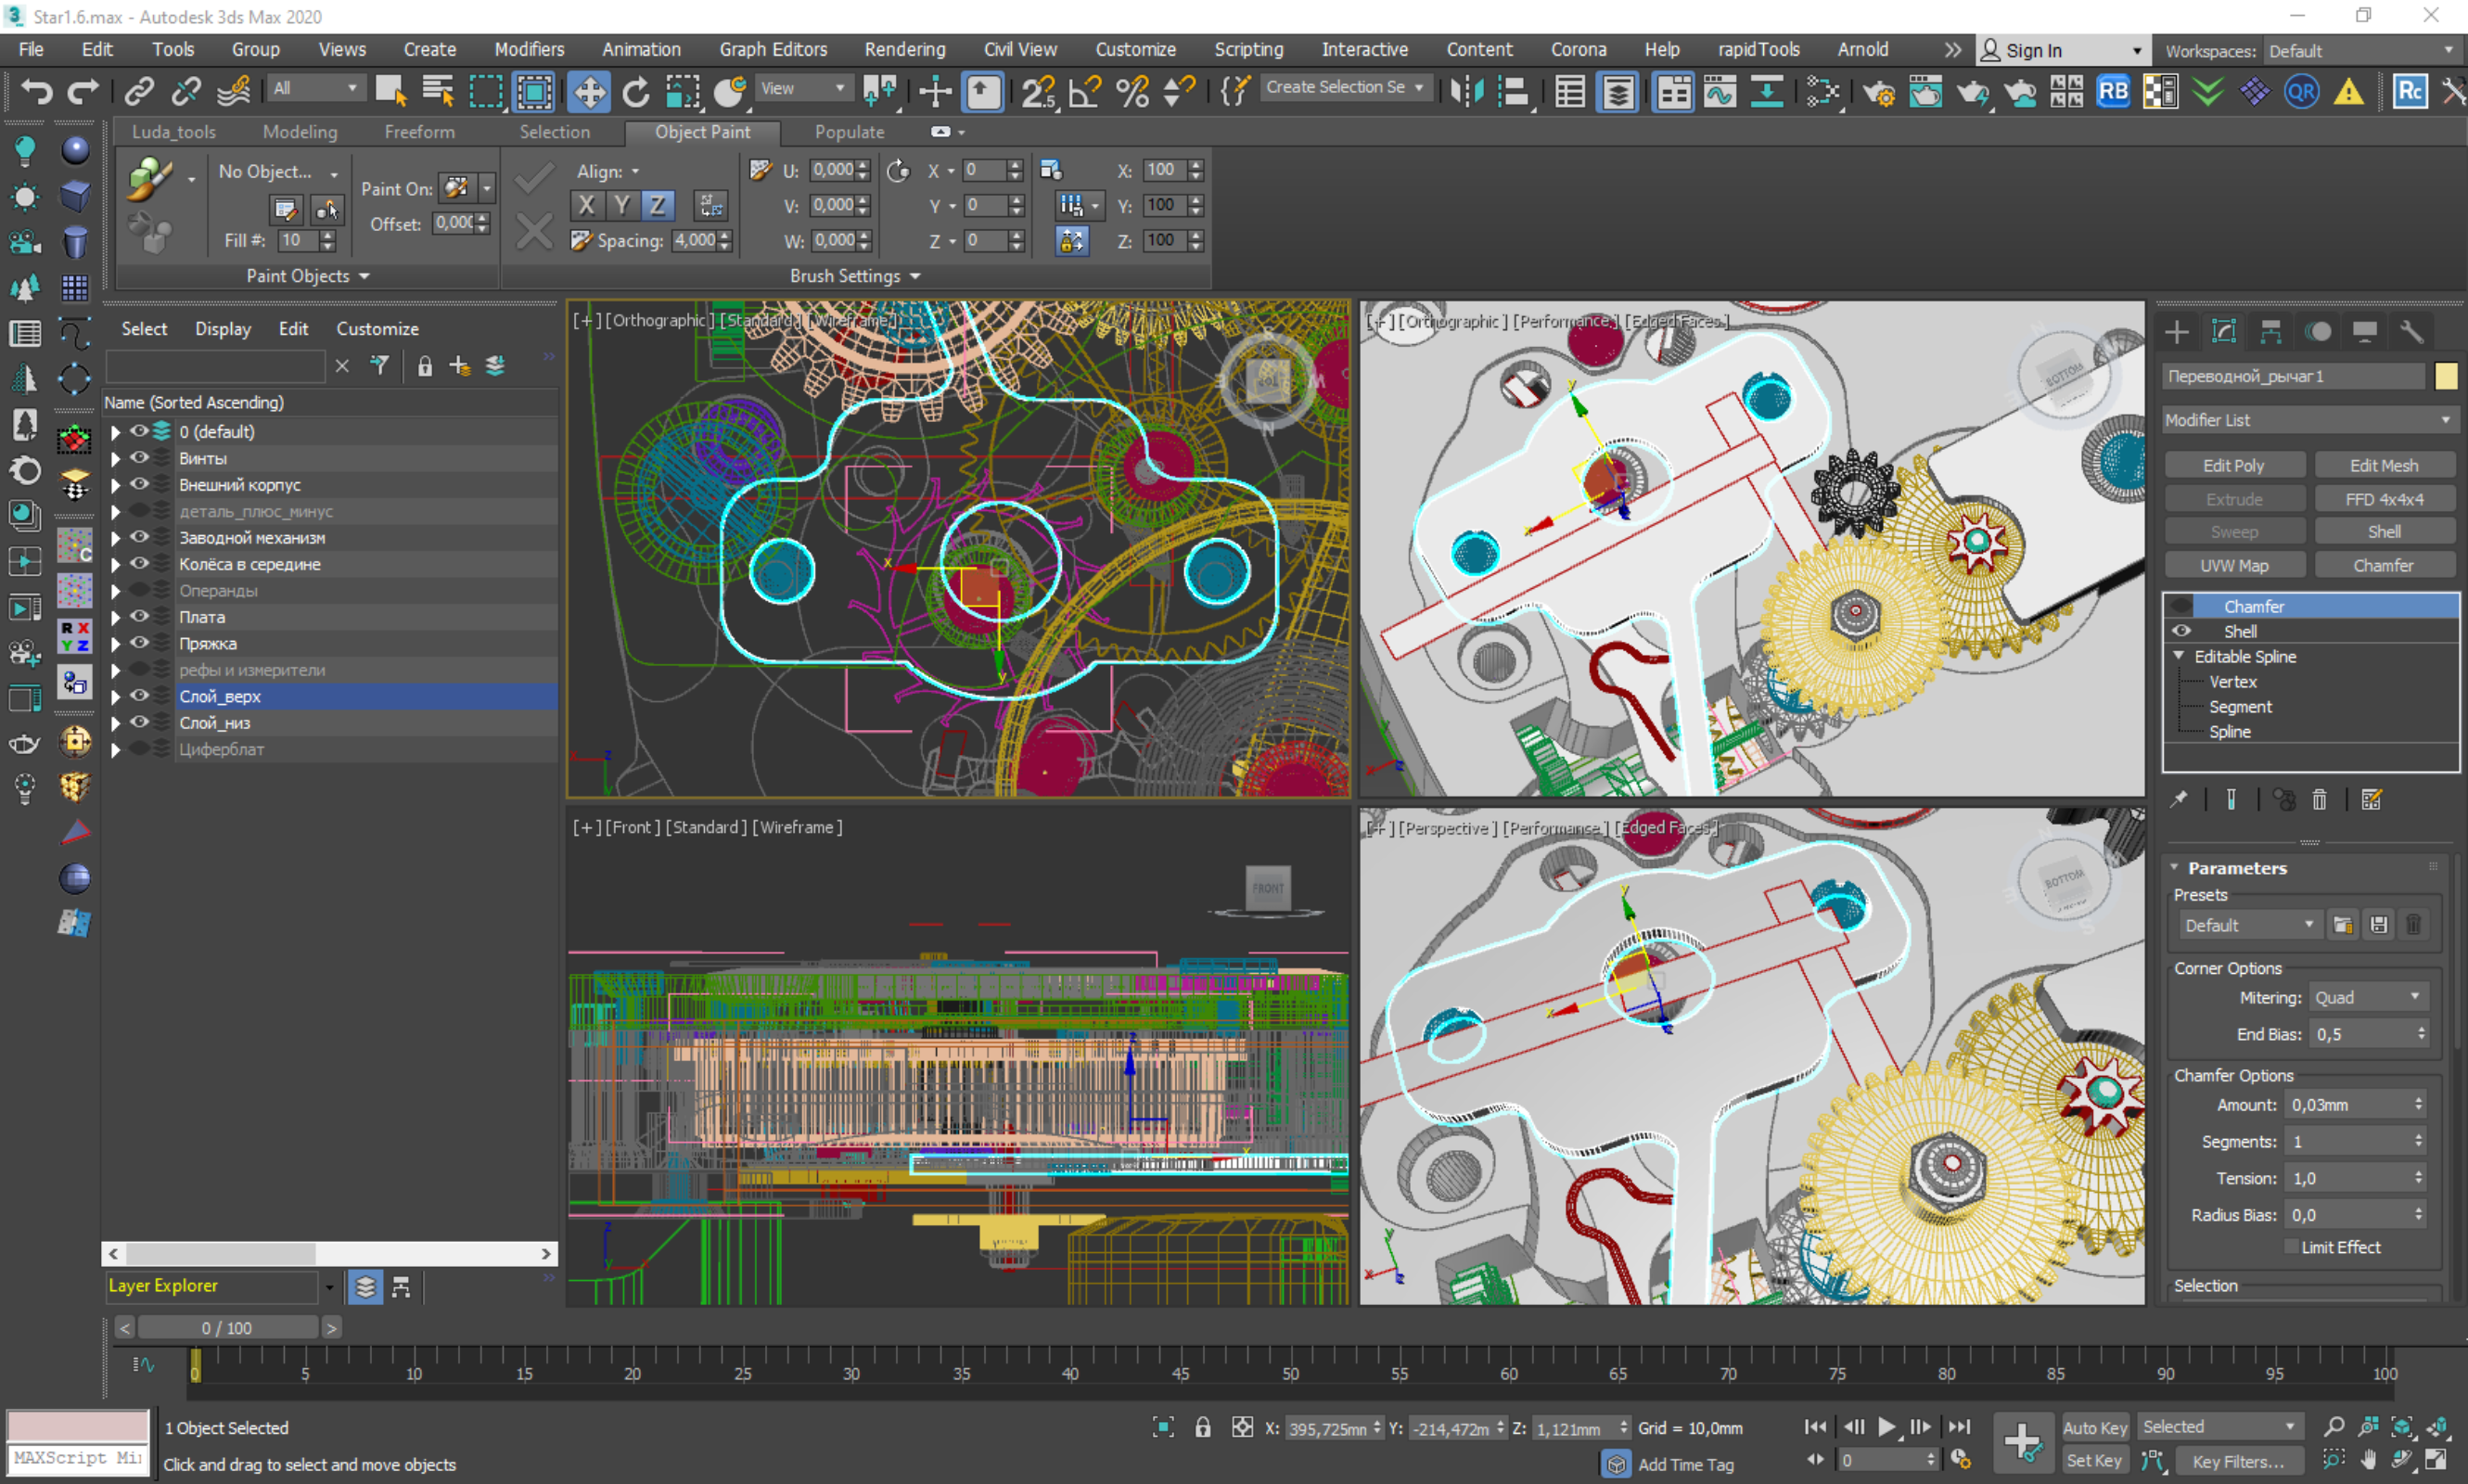Open the Modify panel tab icon
The image size is (2468, 1484).
[x=2223, y=332]
